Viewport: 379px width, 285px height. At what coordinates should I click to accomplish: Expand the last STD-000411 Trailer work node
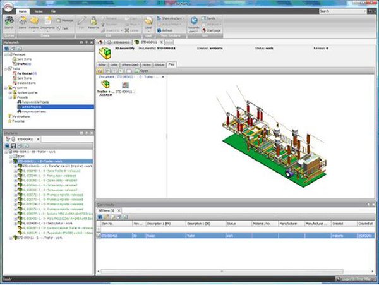click(10, 238)
